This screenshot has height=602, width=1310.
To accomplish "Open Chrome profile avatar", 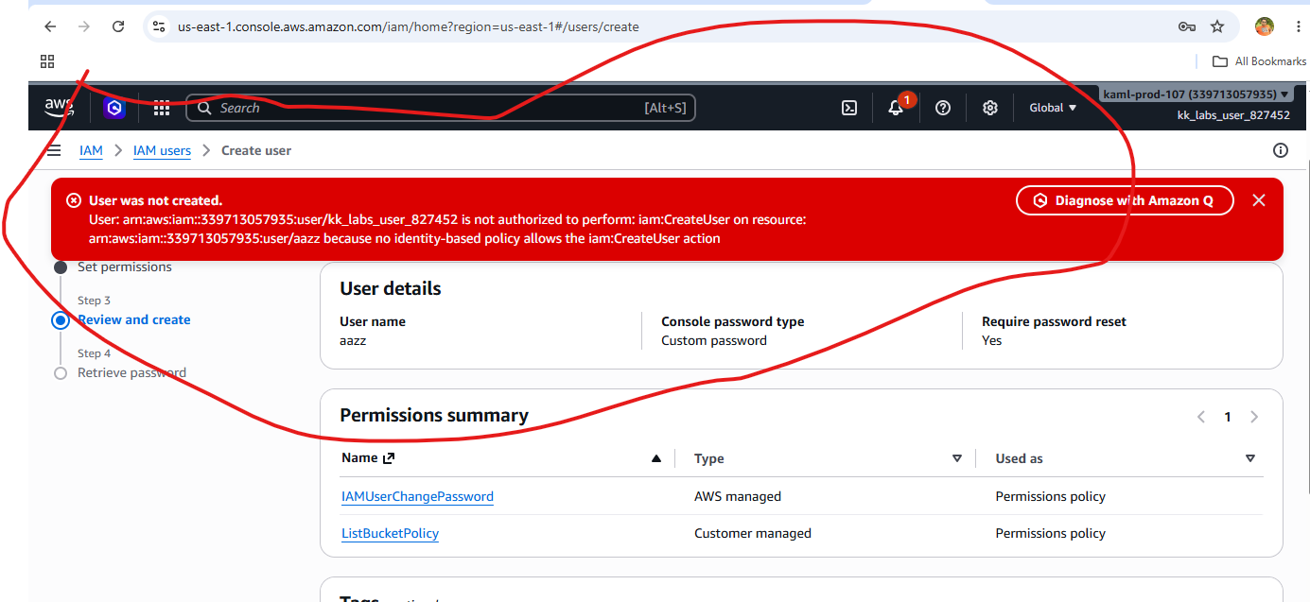I will tap(1265, 26).
